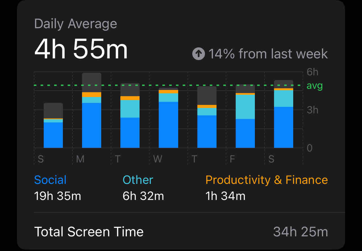
Task: Click the 34h 25m total value
Action: 301,232
